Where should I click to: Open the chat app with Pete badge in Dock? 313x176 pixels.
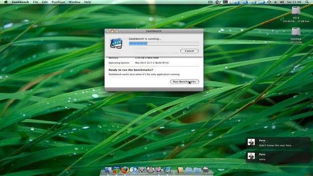pyautogui.click(x=116, y=170)
